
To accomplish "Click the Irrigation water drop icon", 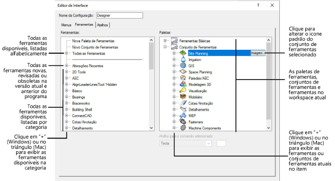I will click(x=183, y=60).
